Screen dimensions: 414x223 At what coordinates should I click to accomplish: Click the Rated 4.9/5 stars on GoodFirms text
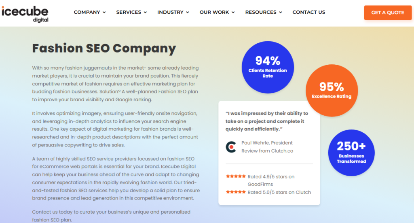tap(271, 180)
